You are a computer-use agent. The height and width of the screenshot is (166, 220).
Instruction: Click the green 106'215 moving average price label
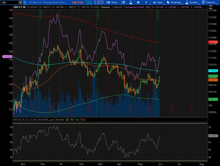[213, 99]
